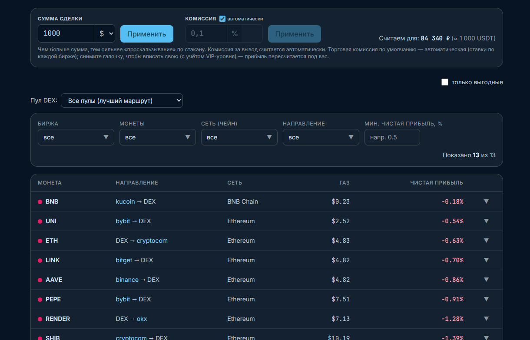Expand the ETH row details arrow

[x=486, y=241]
